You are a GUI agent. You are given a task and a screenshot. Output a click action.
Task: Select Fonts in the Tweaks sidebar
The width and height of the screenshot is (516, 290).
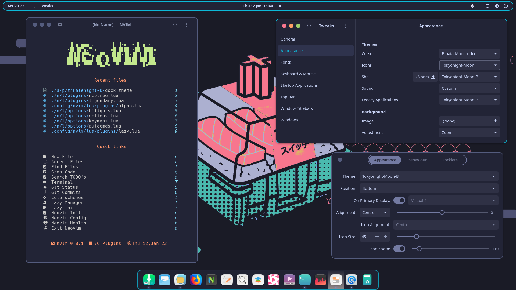tap(316, 62)
